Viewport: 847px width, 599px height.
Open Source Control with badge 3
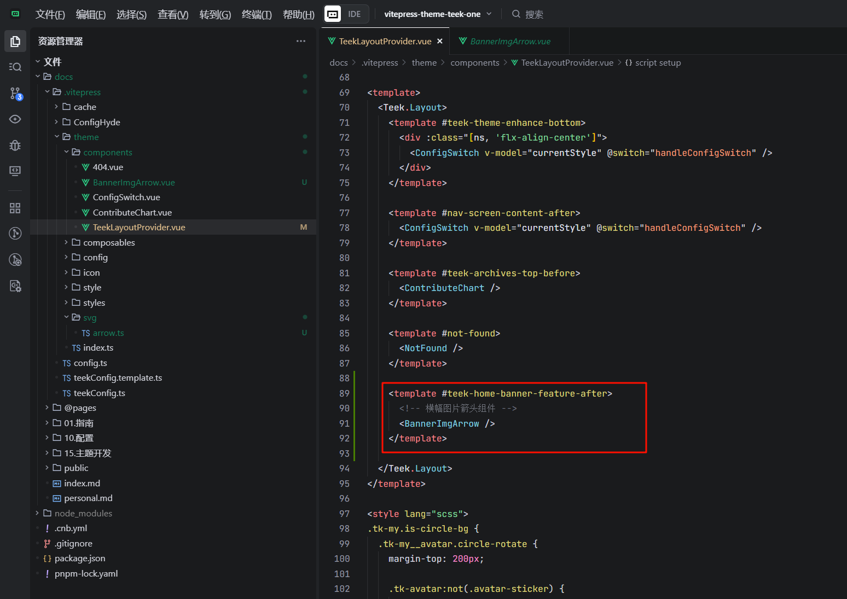tap(15, 94)
